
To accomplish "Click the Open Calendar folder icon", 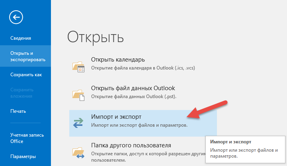I will click(x=78, y=67).
